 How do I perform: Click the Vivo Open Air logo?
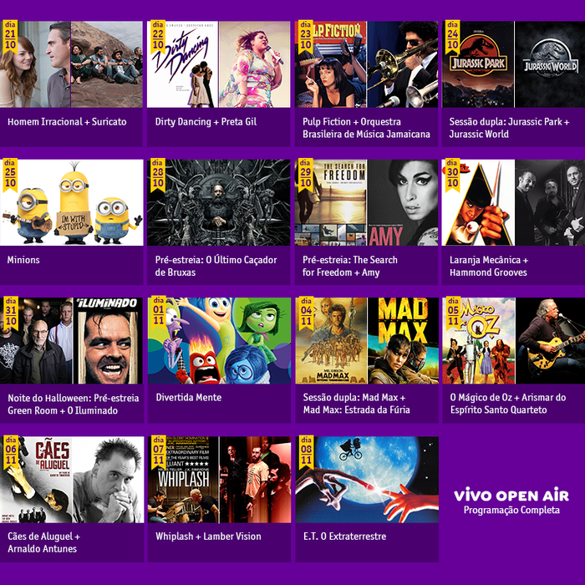[x=511, y=496]
